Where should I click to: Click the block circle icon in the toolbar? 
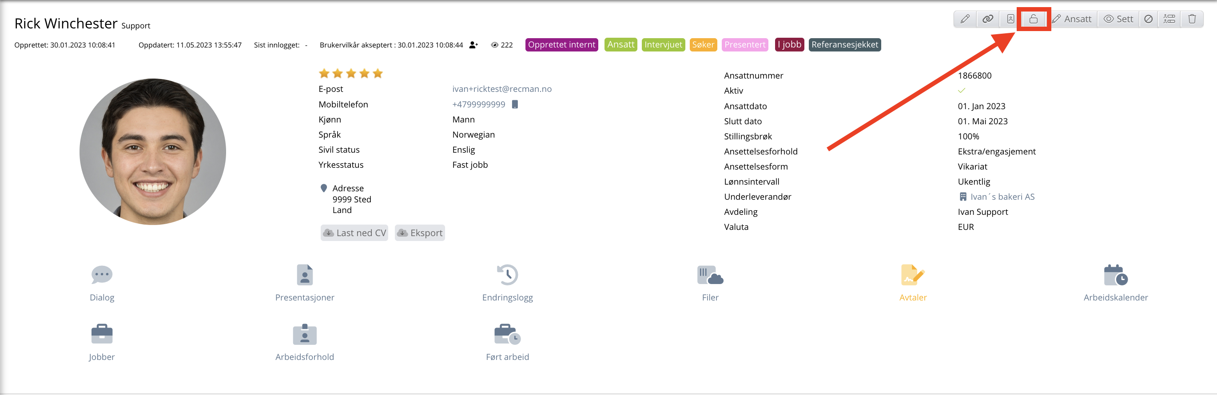click(1148, 19)
